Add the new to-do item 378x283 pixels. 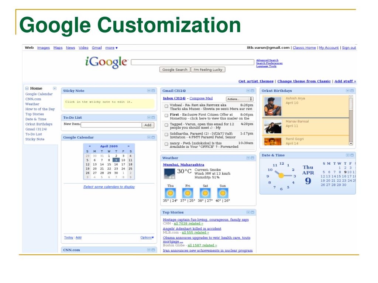pos(148,125)
